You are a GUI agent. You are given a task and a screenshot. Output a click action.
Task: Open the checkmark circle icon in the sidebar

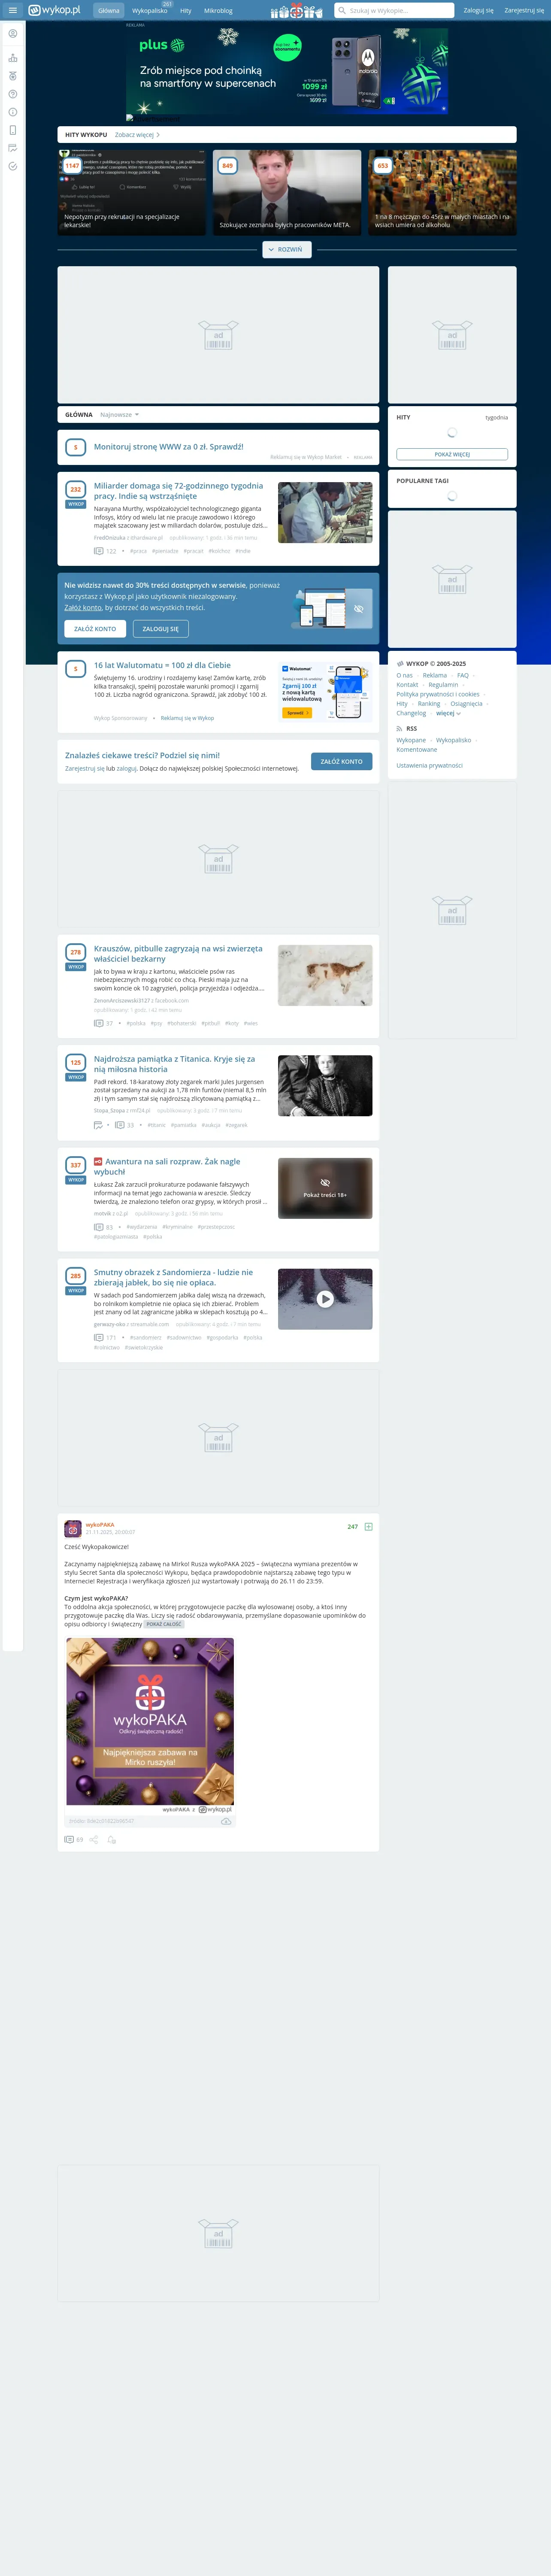12,166
